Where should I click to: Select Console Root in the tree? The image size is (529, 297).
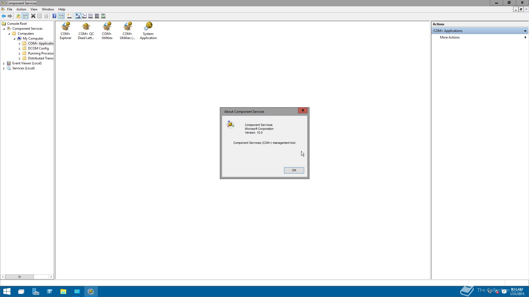(17, 24)
